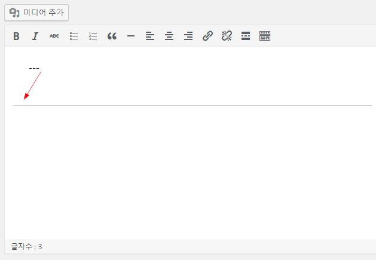Insert a bulleted list

[x=74, y=36]
